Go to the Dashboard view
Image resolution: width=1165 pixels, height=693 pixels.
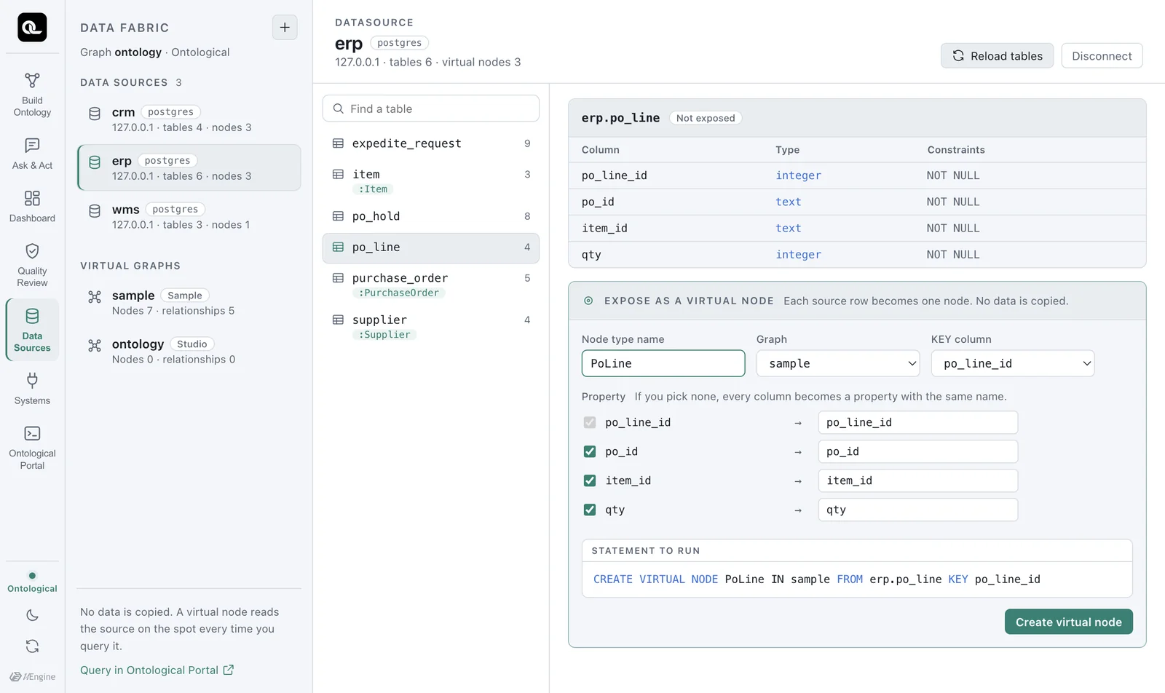coord(32,207)
